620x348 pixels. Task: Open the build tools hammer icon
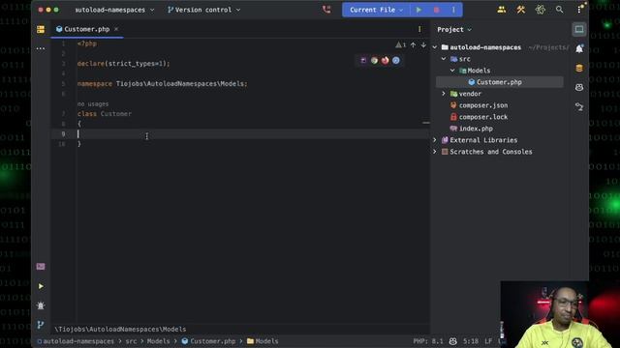click(521, 10)
